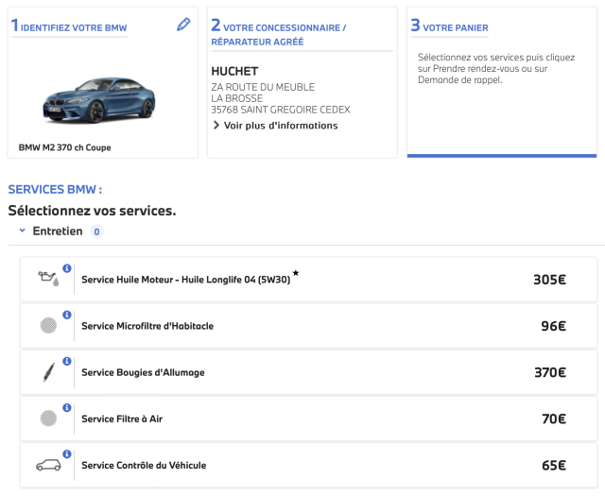Viewport: 605px width, 496px height.
Task: Click the SERVICES BMW heading
Action: pyautogui.click(x=55, y=189)
